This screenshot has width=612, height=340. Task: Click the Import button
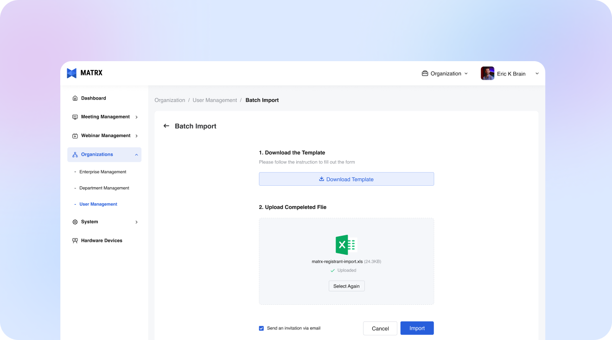tap(417, 328)
